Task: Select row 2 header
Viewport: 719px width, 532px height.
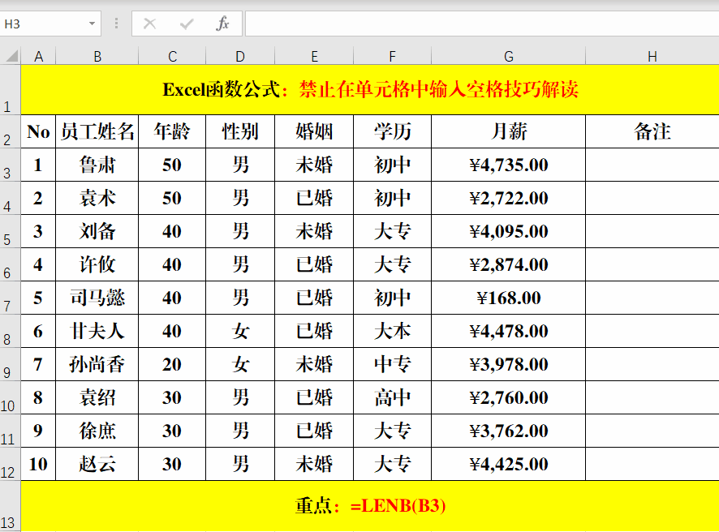Action: [x=10, y=131]
